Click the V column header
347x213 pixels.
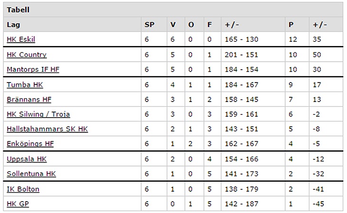173,25
